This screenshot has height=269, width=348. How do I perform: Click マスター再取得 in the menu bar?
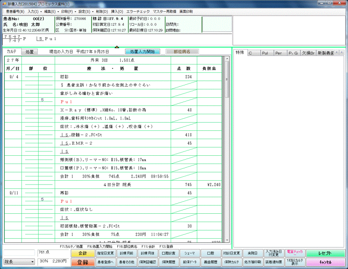[164, 12]
